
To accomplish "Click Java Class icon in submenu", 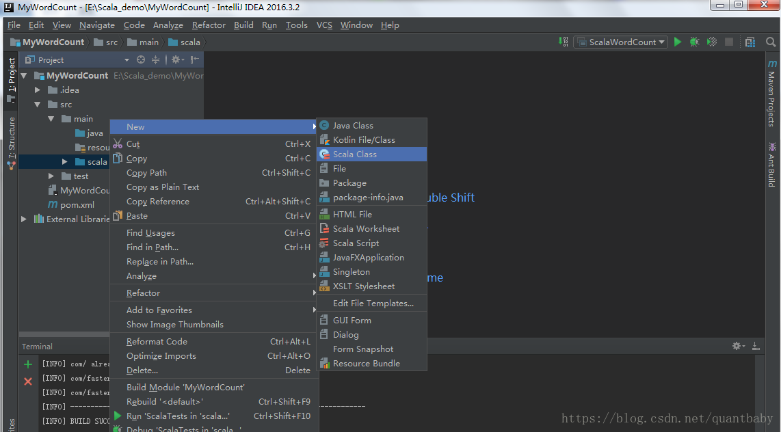I will pos(324,125).
